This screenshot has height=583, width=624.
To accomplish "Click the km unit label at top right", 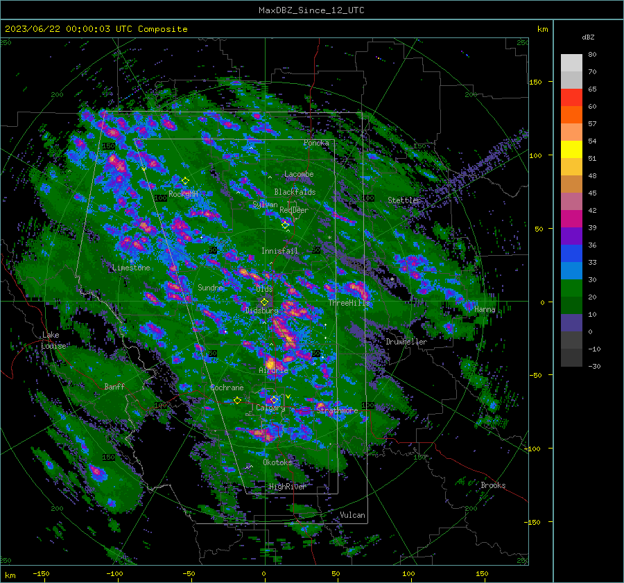I will tap(542, 29).
